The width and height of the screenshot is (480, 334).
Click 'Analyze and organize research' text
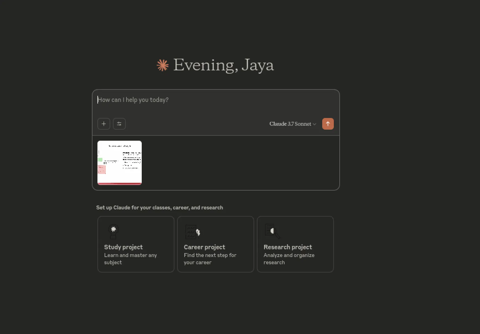[x=289, y=259]
